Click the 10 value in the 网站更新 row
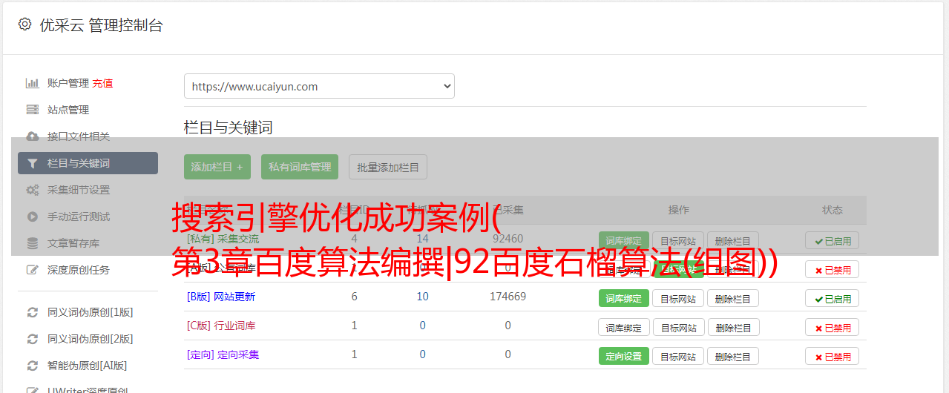The height and width of the screenshot is (393, 949). [x=422, y=297]
